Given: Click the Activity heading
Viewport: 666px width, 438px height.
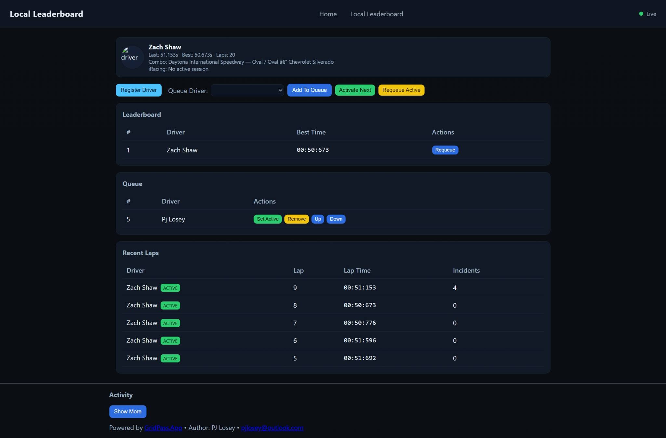Looking at the screenshot, I should pyautogui.click(x=121, y=395).
